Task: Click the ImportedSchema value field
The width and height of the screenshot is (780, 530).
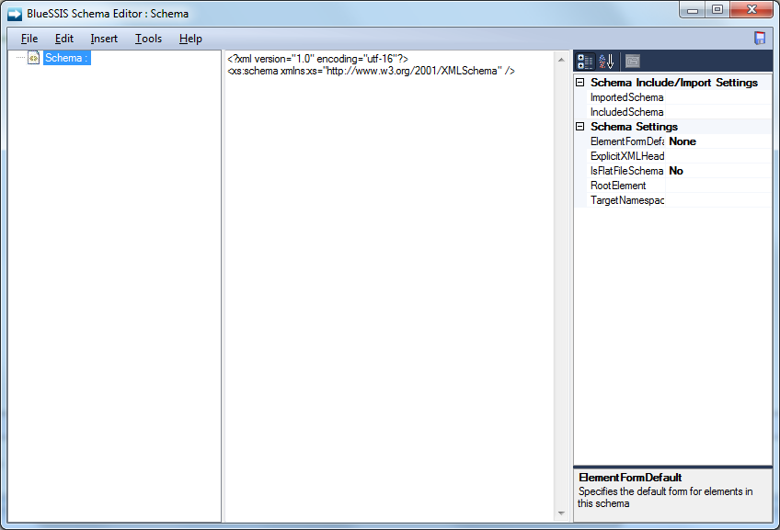Action: (x=718, y=97)
